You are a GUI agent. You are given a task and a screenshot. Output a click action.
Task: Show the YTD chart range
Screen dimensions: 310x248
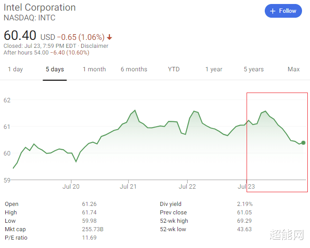174,69
